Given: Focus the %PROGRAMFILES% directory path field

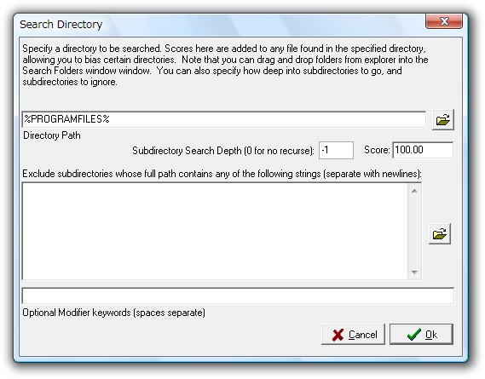Looking at the screenshot, I should pos(224,119).
